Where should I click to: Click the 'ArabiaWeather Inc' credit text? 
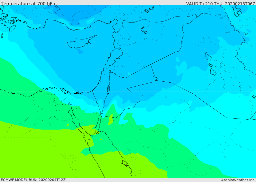[238, 180]
